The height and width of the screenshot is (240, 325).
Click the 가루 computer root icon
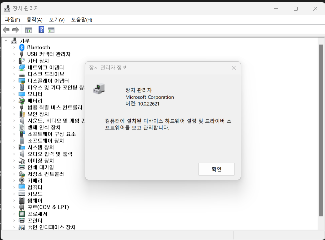14,41
